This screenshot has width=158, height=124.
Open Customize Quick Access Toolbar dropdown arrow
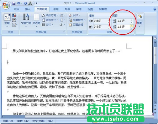37,3
